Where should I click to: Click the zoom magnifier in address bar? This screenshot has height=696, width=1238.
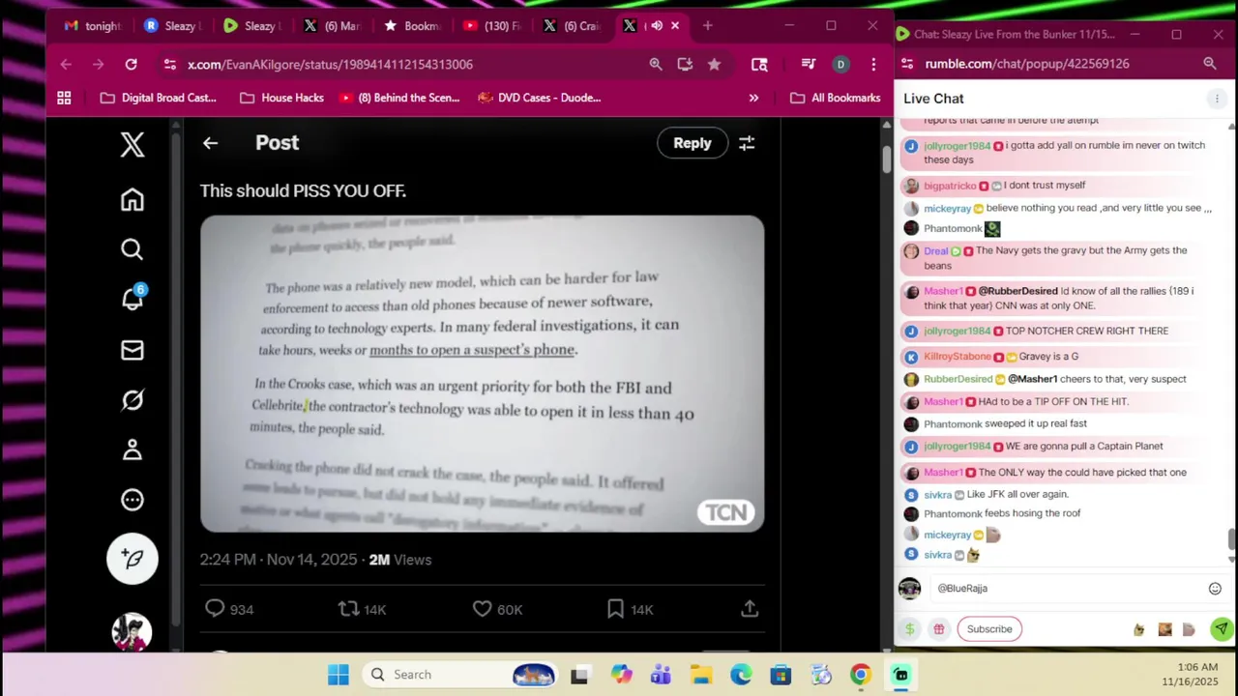click(656, 64)
